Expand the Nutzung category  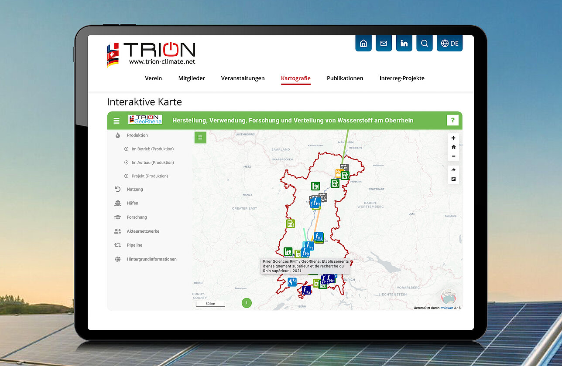coord(118,189)
